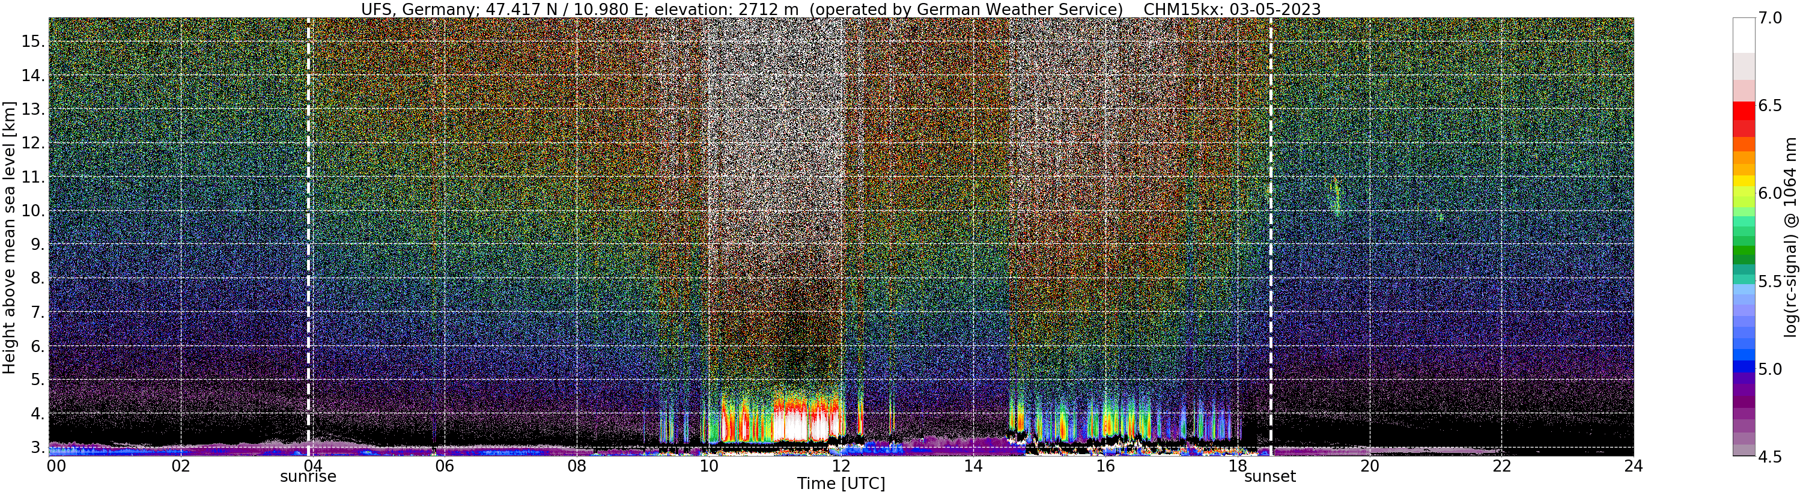Click the 'Height above mean sea level [km]' label

coord(9,236)
